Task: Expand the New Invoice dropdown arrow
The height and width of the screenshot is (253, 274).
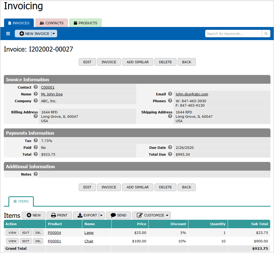Action: coord(54,34)
